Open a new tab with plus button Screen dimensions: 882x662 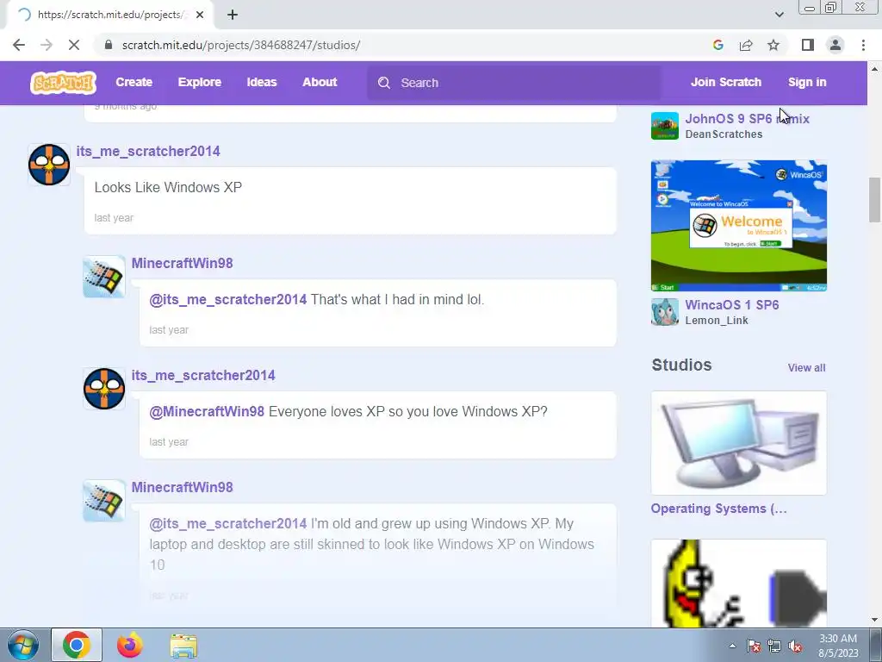pos(233,15)
